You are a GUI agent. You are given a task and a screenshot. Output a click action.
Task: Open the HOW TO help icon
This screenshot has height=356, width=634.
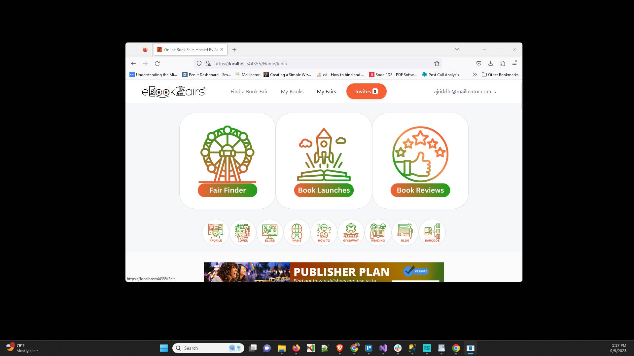pyautogui.click(x=324, y=232)
